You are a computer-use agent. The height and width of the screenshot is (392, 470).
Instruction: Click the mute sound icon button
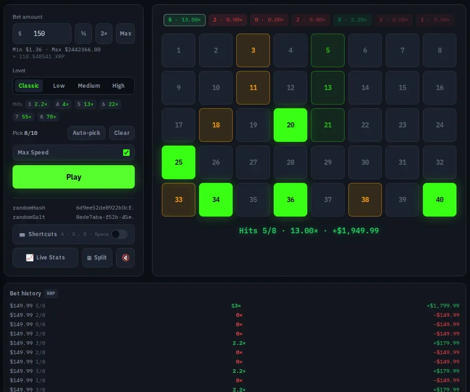[125, 257]
